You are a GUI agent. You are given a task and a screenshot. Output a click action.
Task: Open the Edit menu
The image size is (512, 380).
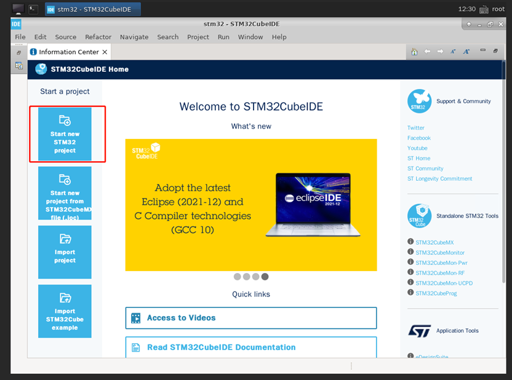[x=40, y=37]
